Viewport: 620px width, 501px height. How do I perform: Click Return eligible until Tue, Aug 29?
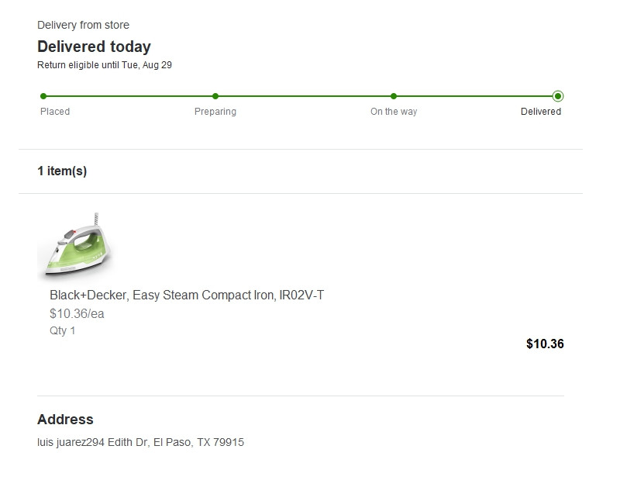click(105, 65)
